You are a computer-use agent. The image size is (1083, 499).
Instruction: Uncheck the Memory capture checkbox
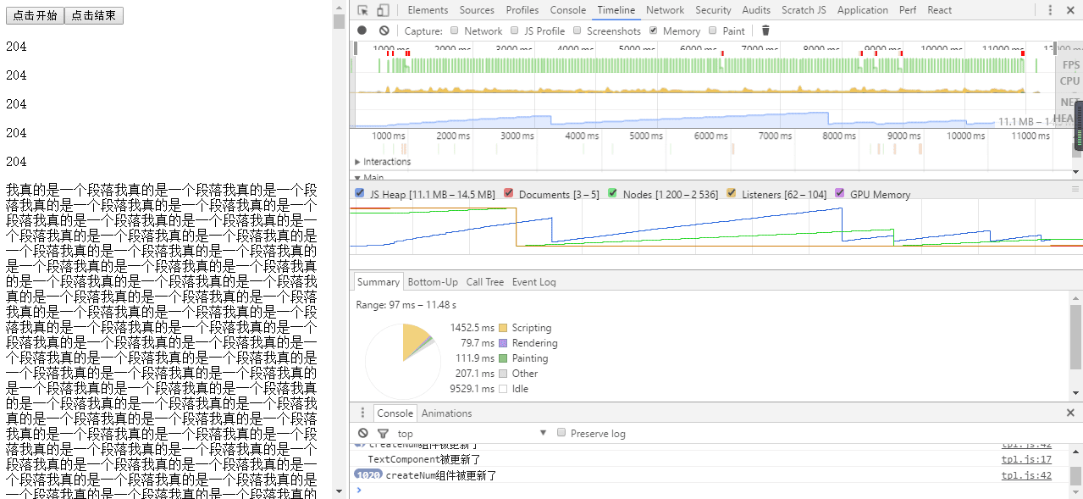click(x=652, y=30)
